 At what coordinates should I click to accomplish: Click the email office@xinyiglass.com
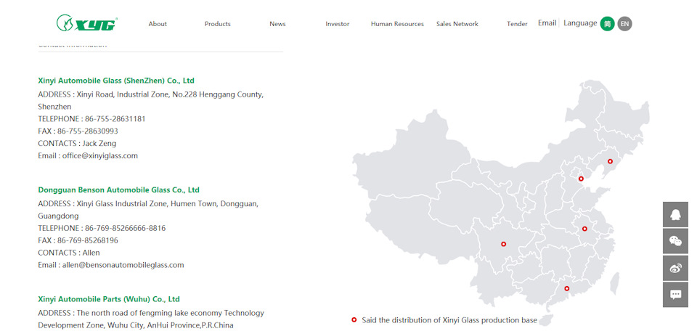(x=100, y=155)
